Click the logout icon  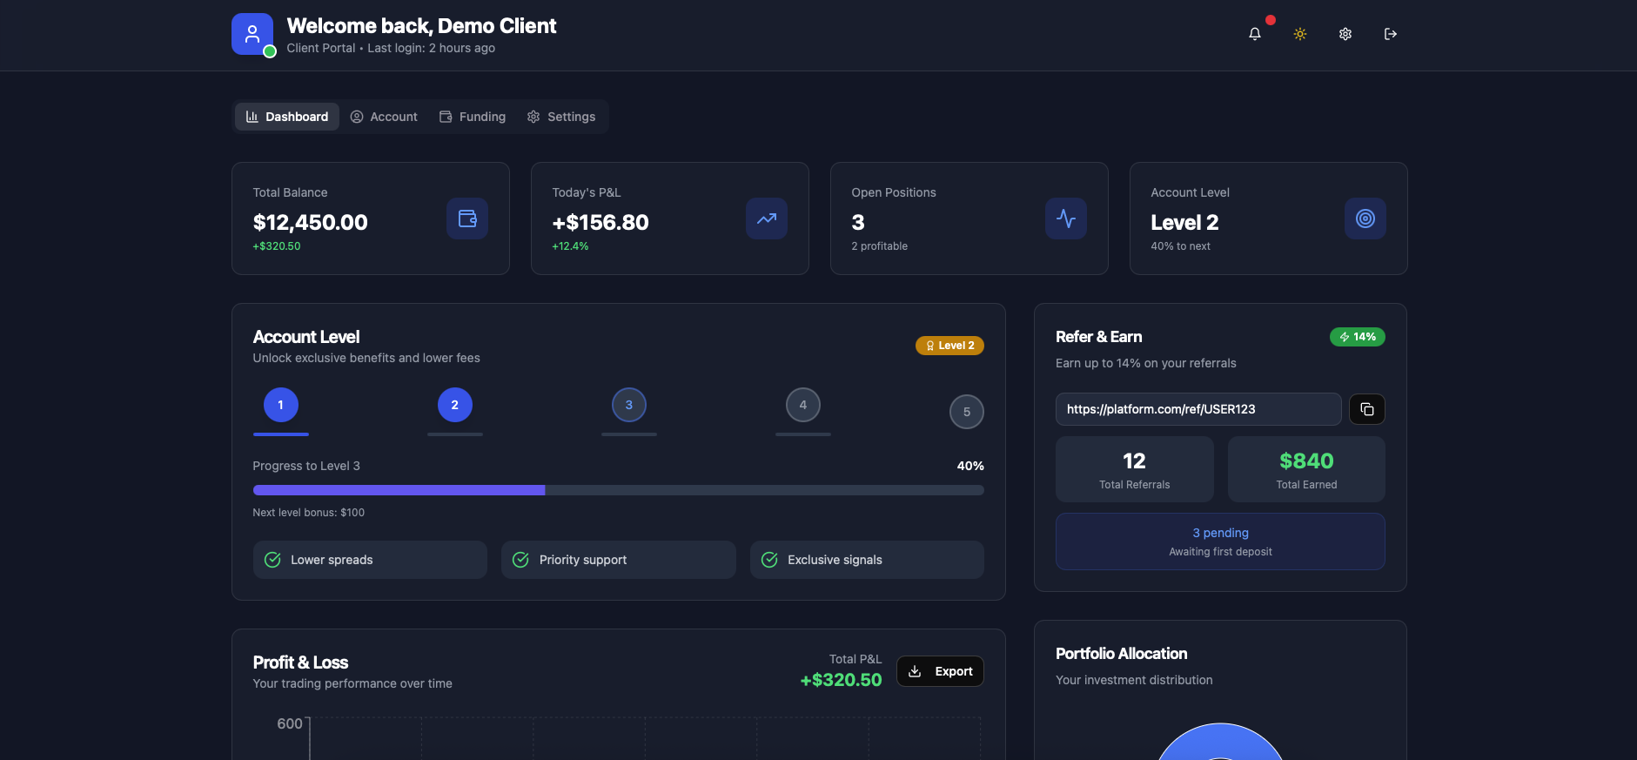(1390, 34)
